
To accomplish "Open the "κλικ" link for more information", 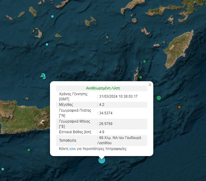I will [73, 149].
